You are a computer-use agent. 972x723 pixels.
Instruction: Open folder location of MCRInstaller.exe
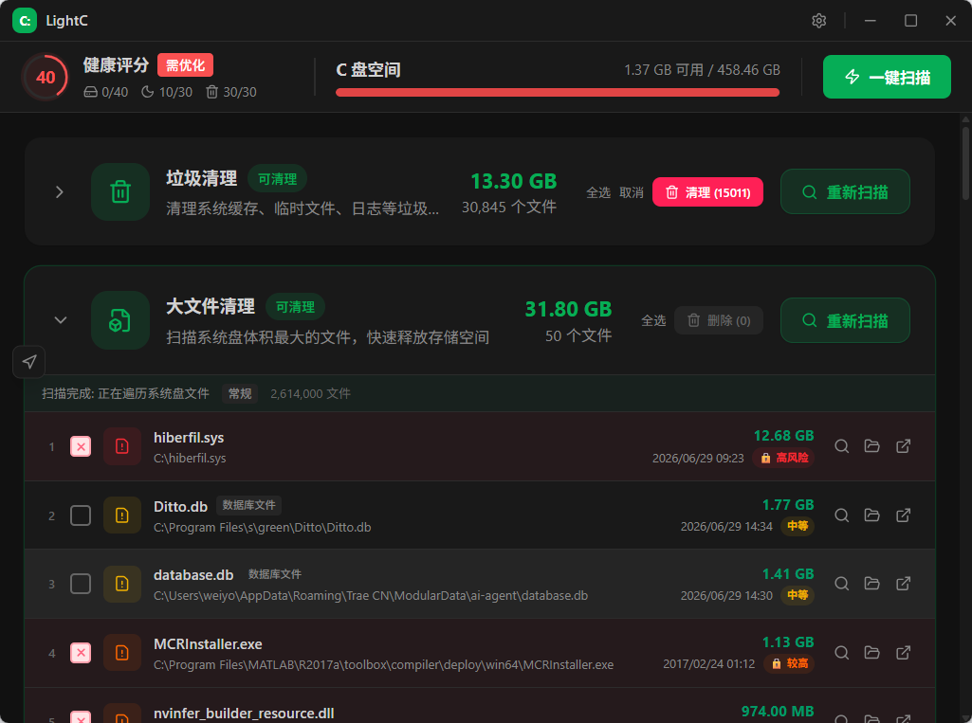872,653
